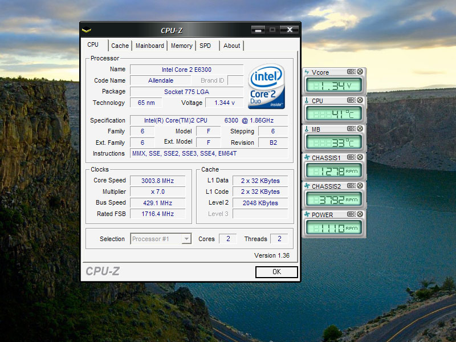
Task: Click the Rated FSB value 1716.4 MHz
Action: [158, 214]
